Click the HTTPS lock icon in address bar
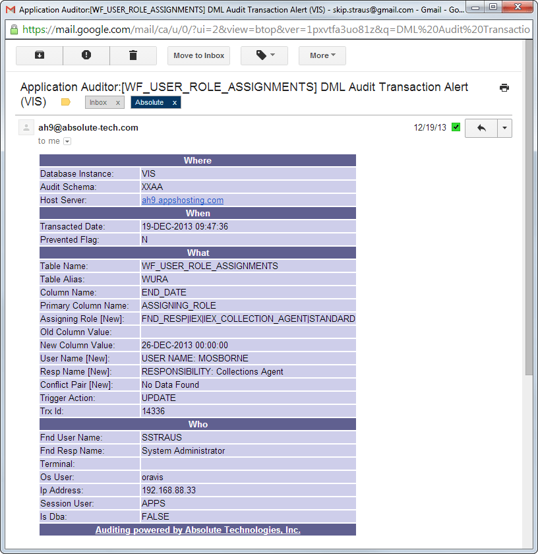 [15, 30]
